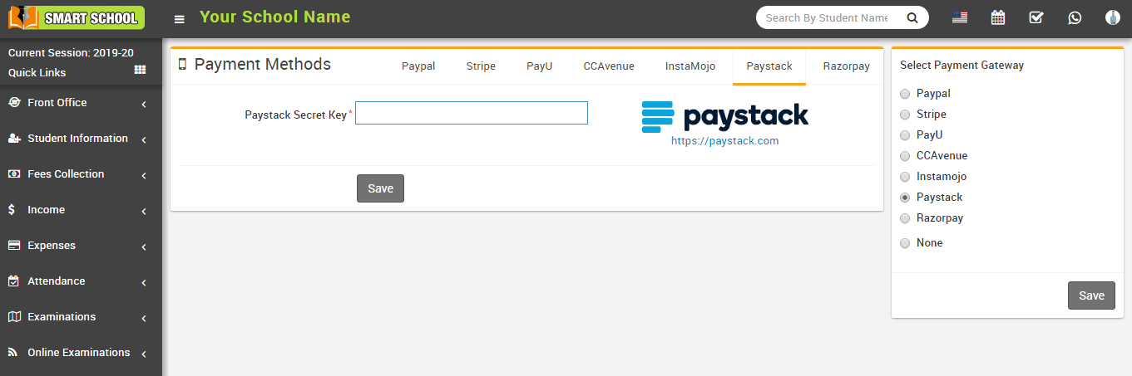
Task: Select the Razorpay gateway radio button
Action: pyautogui.click(x=905, y=218)
